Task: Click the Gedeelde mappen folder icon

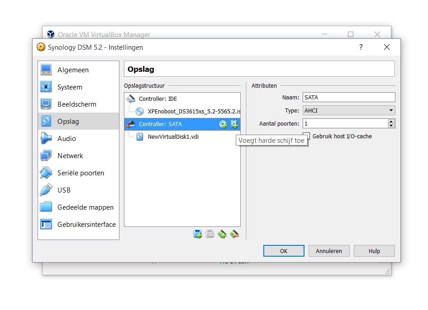Action: tap(46, 207)
